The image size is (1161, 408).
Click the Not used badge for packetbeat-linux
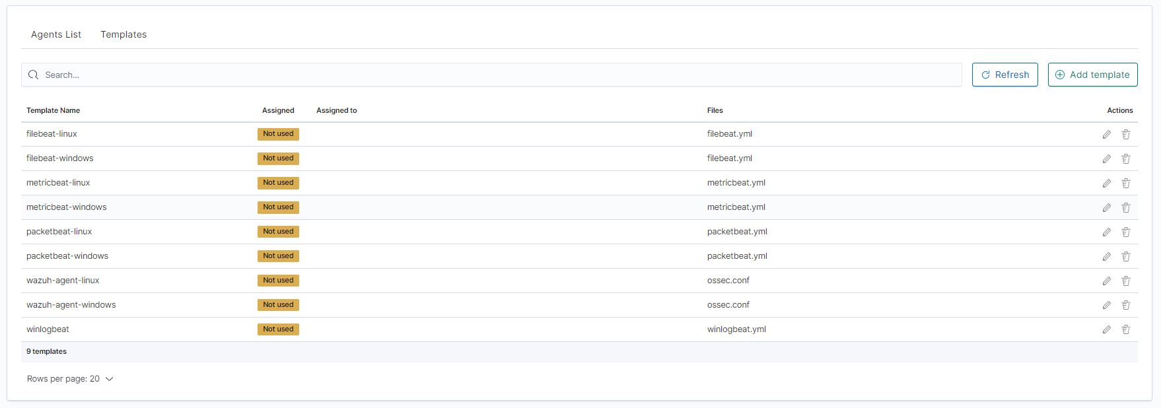point(278,232)
